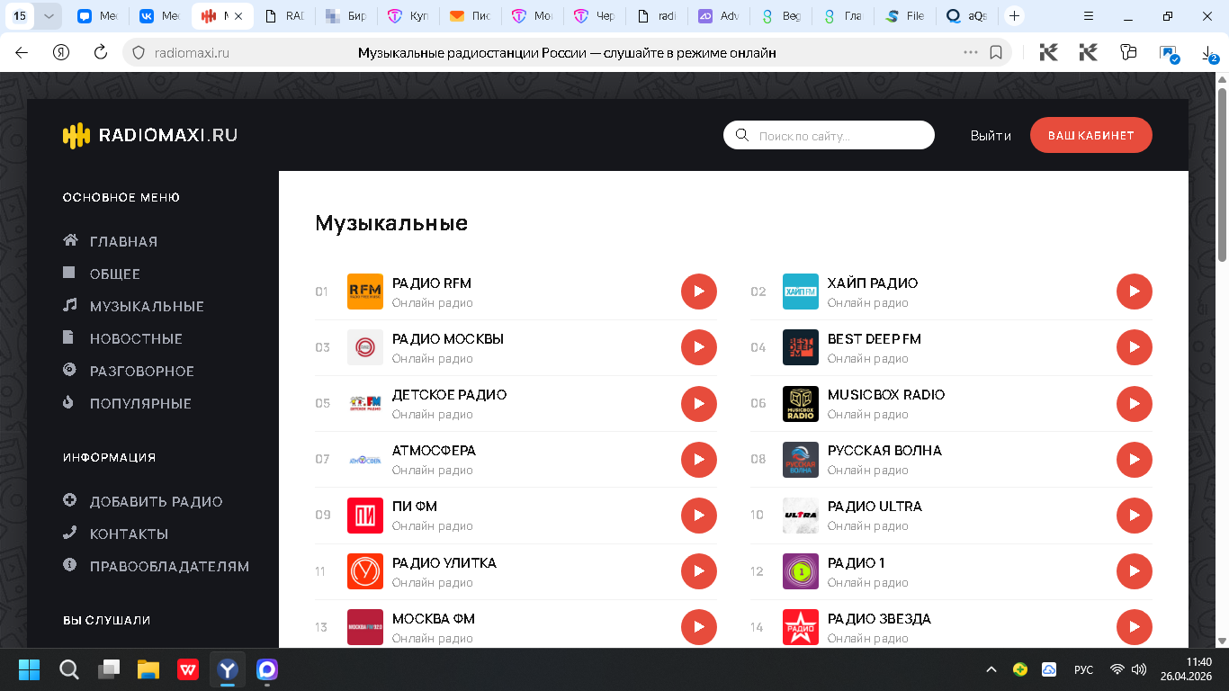
Task: Play Русская Волна
Action: (x=1135, y=459)
